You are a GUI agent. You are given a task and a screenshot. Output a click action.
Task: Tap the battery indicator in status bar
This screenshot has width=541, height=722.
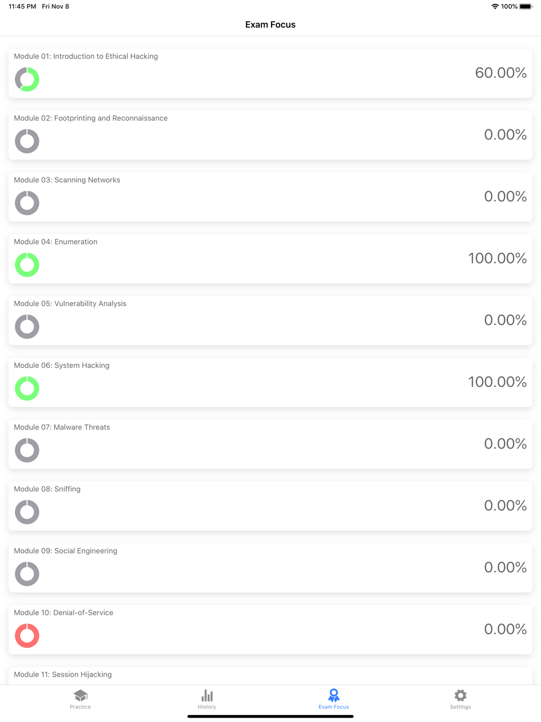526,6
